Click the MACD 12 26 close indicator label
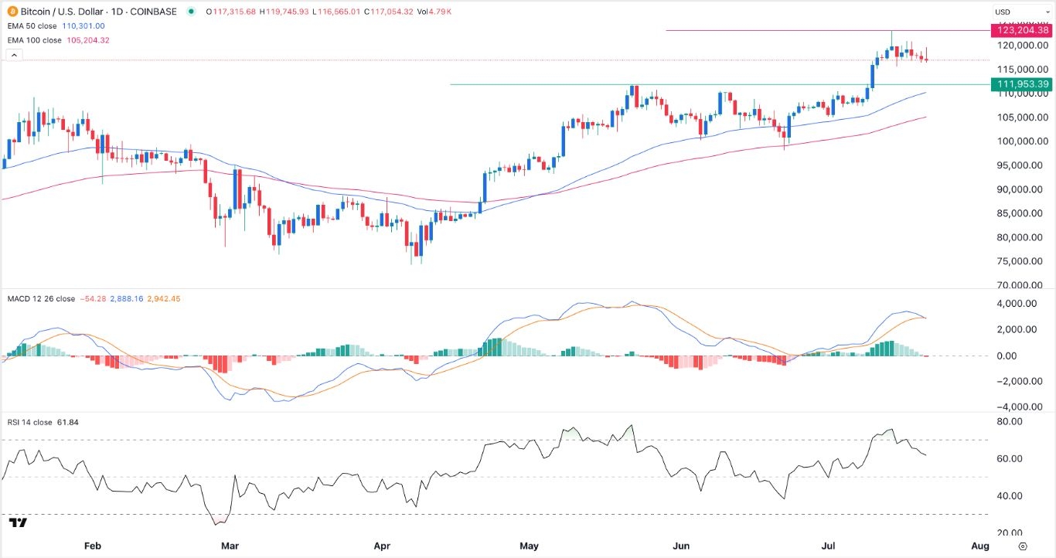This screenshot has height=558, width=1056. [x=39, y=299]
